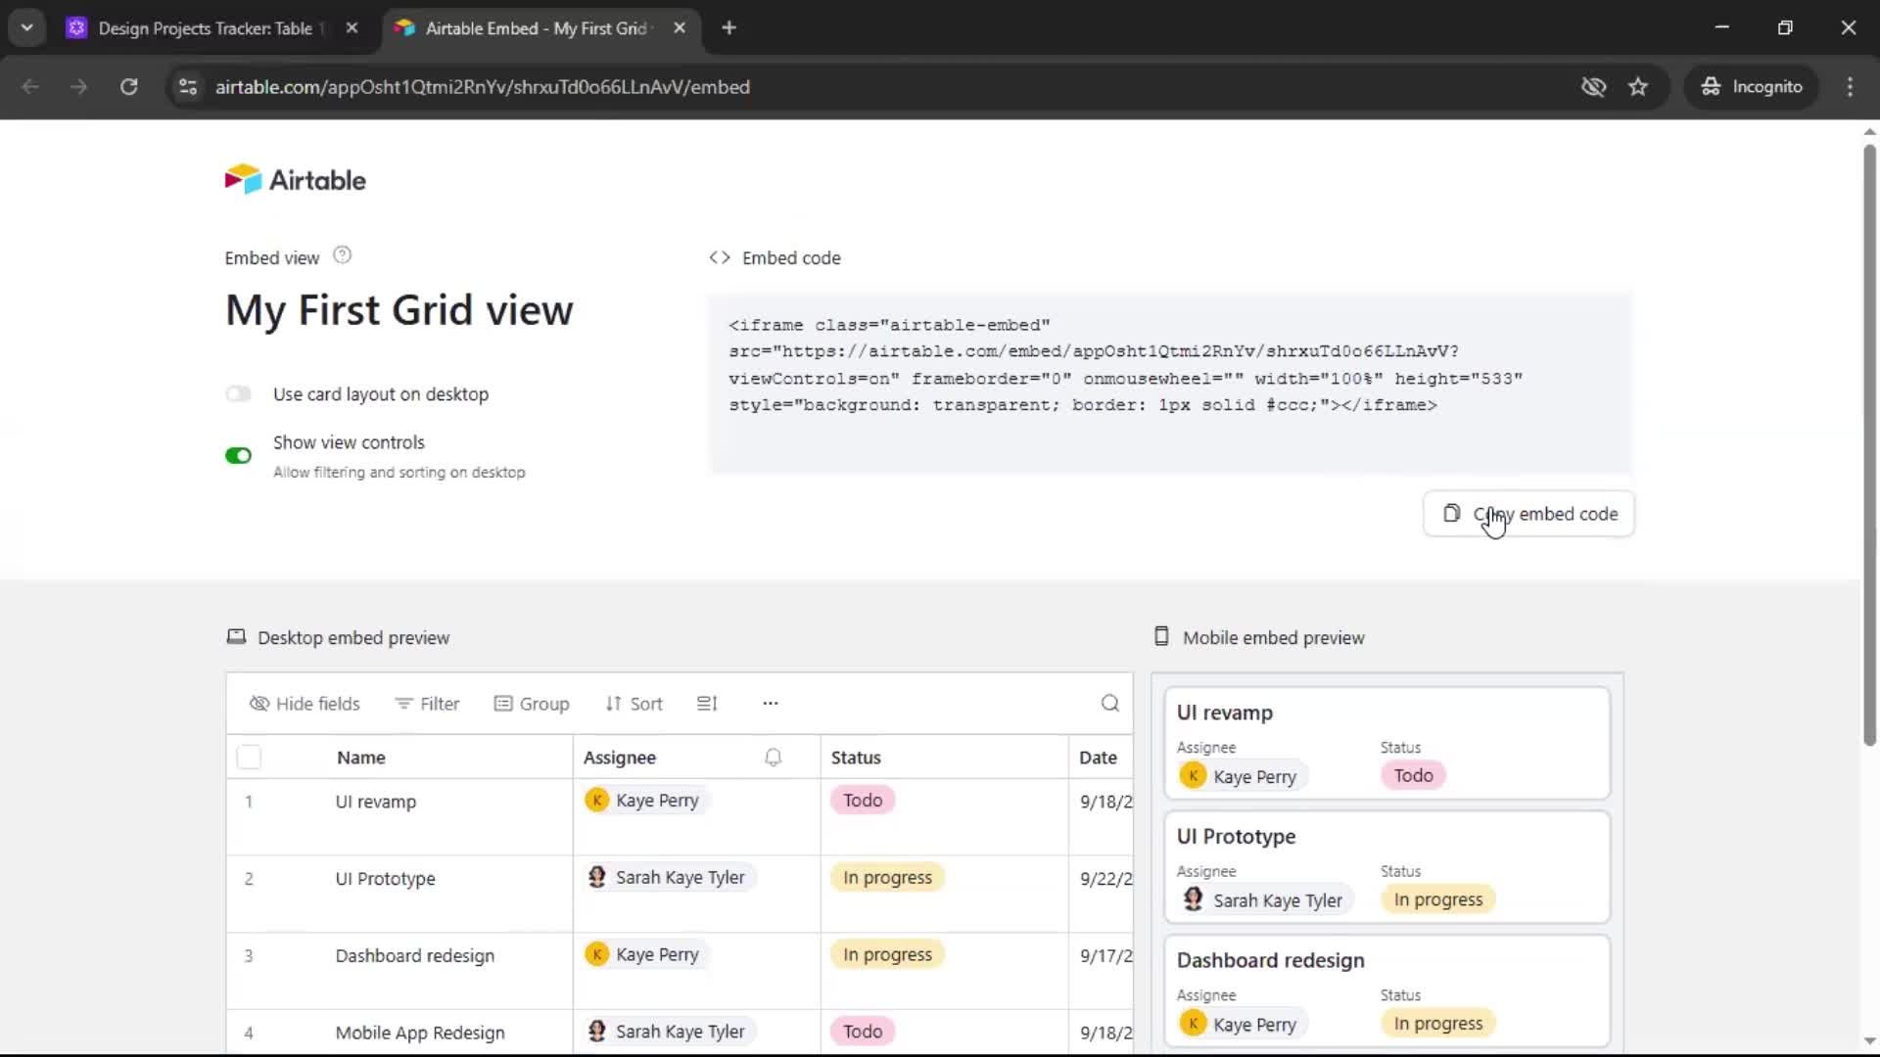Click the bell icon in Assignee column header
The width and height of the screenshot is (1880, 1057).
(x=773, y=758)
